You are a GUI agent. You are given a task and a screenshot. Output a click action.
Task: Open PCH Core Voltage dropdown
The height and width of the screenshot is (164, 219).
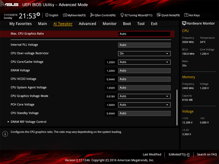pos(144,105)
